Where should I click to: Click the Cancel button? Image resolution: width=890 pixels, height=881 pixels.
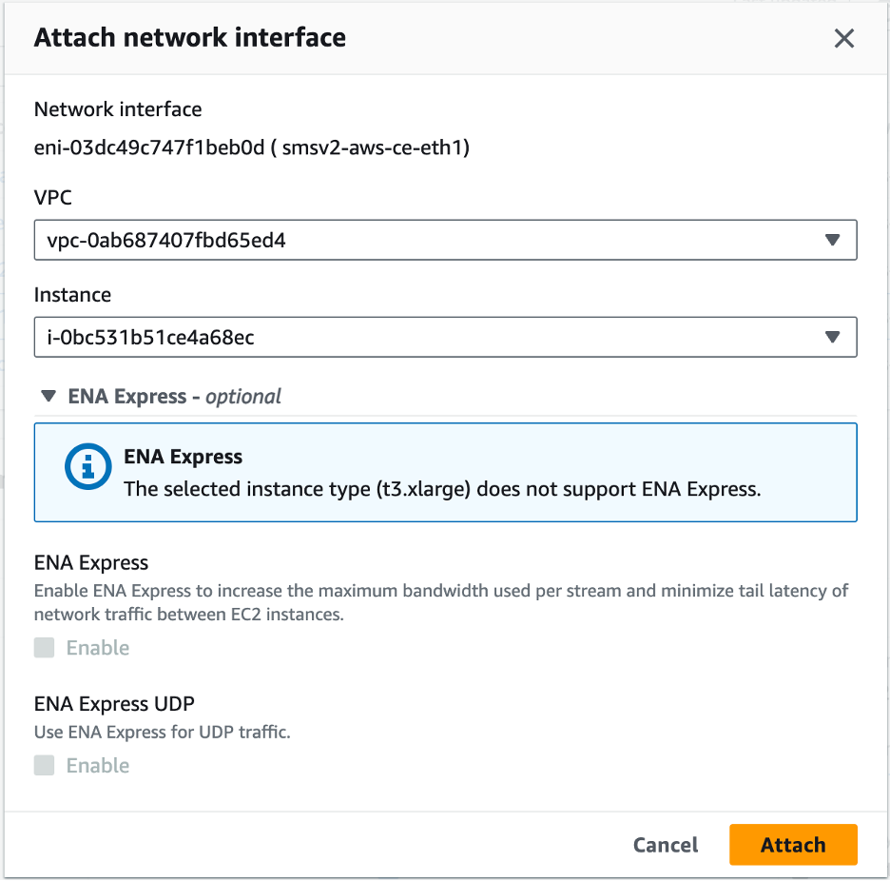665,845
